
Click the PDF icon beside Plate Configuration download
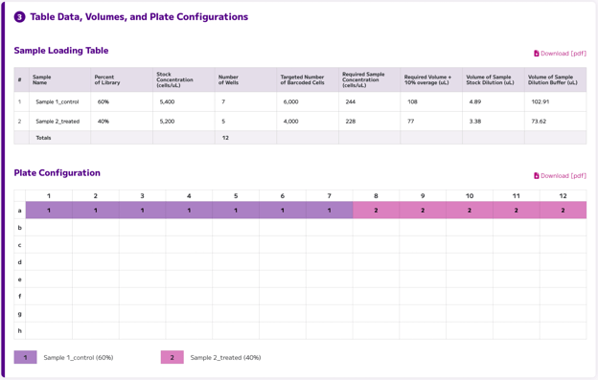pos(537,175)
